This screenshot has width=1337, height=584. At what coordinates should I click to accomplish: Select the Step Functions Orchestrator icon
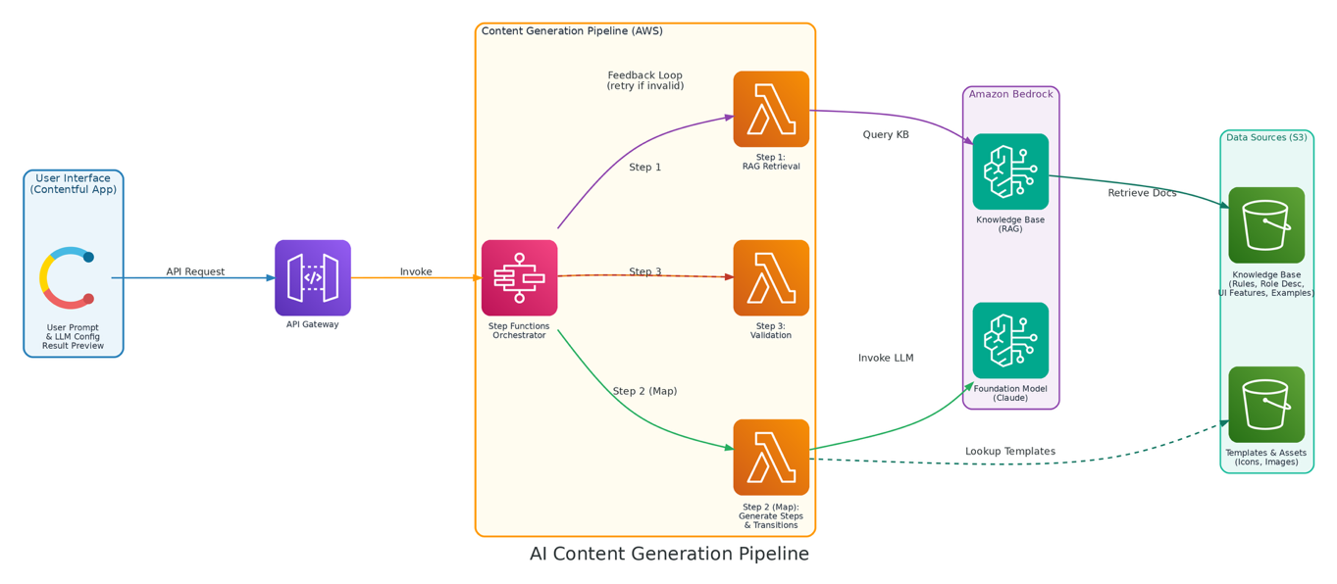pyautogui.click(x=519, y=277)
